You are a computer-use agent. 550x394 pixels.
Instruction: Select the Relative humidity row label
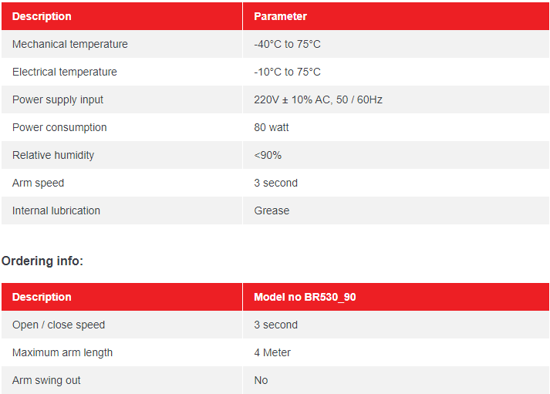53,155
